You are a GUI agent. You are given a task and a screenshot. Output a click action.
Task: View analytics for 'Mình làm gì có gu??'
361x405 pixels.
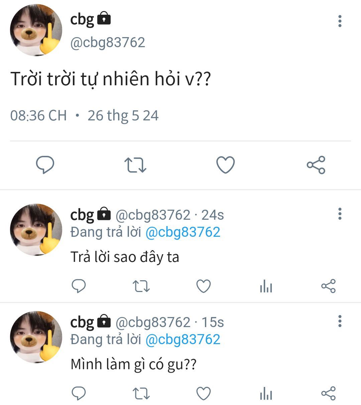coord(266,394)
